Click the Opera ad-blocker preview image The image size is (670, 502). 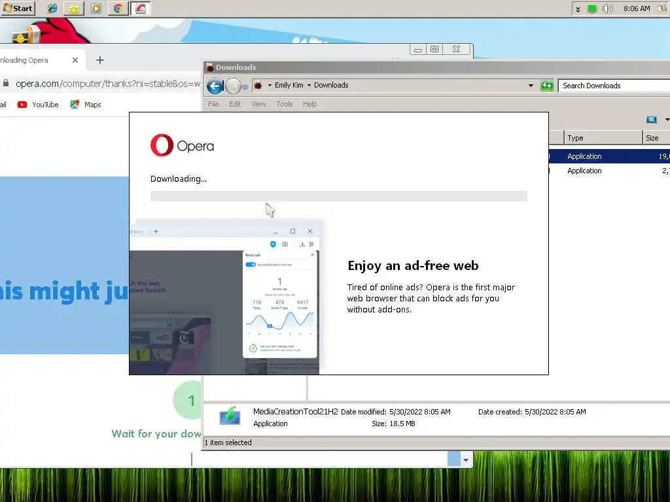point(225,297)
